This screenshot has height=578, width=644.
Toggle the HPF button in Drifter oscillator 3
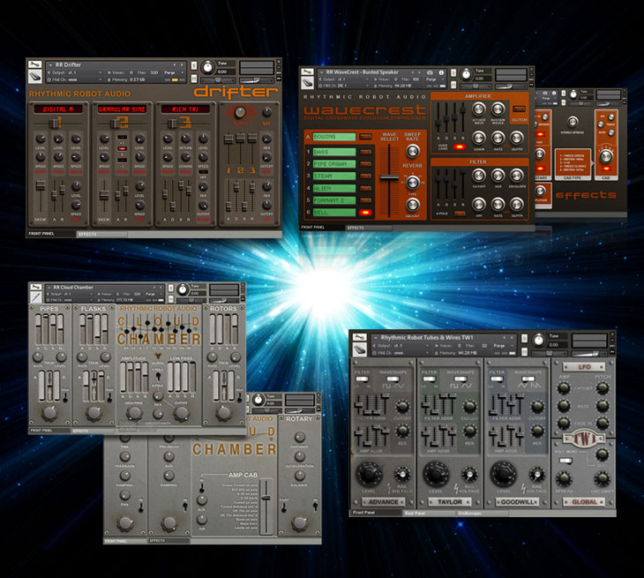pyautogui.click(x=203, y=172)
